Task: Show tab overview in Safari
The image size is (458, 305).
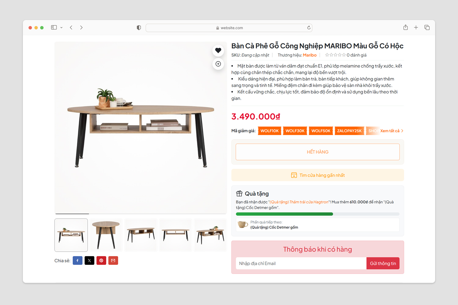Action: coord(427,27)
